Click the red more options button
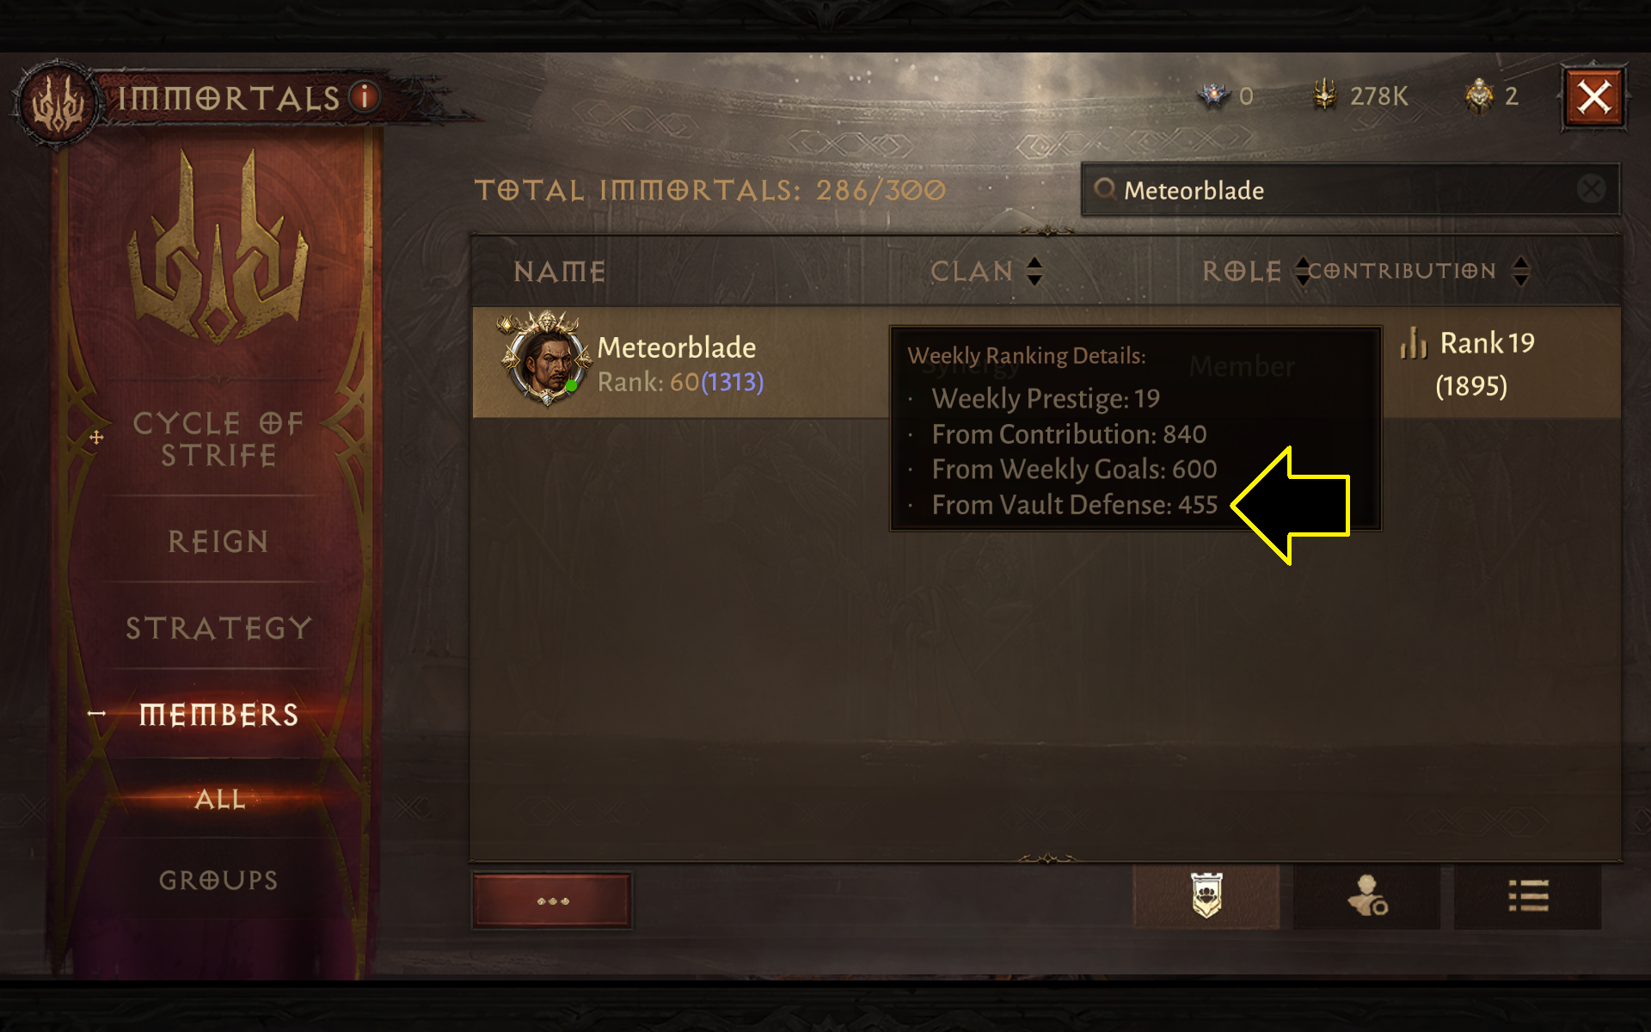This screenshot has width=1651, height=1032. [552, 900]
